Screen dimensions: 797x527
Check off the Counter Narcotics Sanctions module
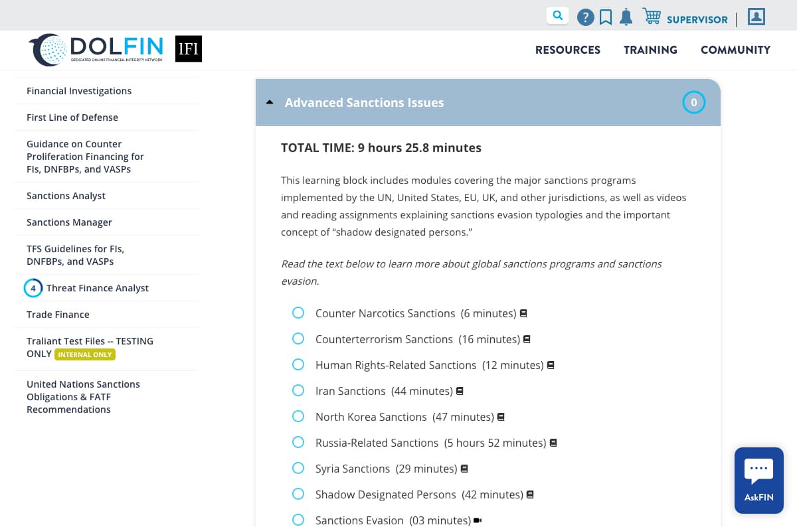pos(298,312)
